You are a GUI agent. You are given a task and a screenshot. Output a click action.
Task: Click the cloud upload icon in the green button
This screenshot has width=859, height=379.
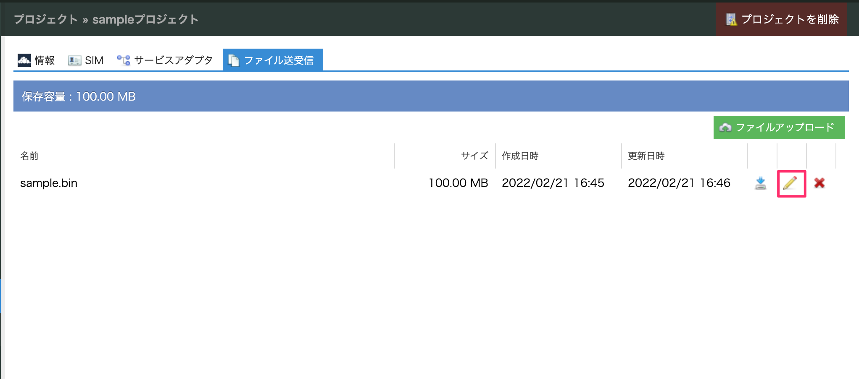coord(725,127)
